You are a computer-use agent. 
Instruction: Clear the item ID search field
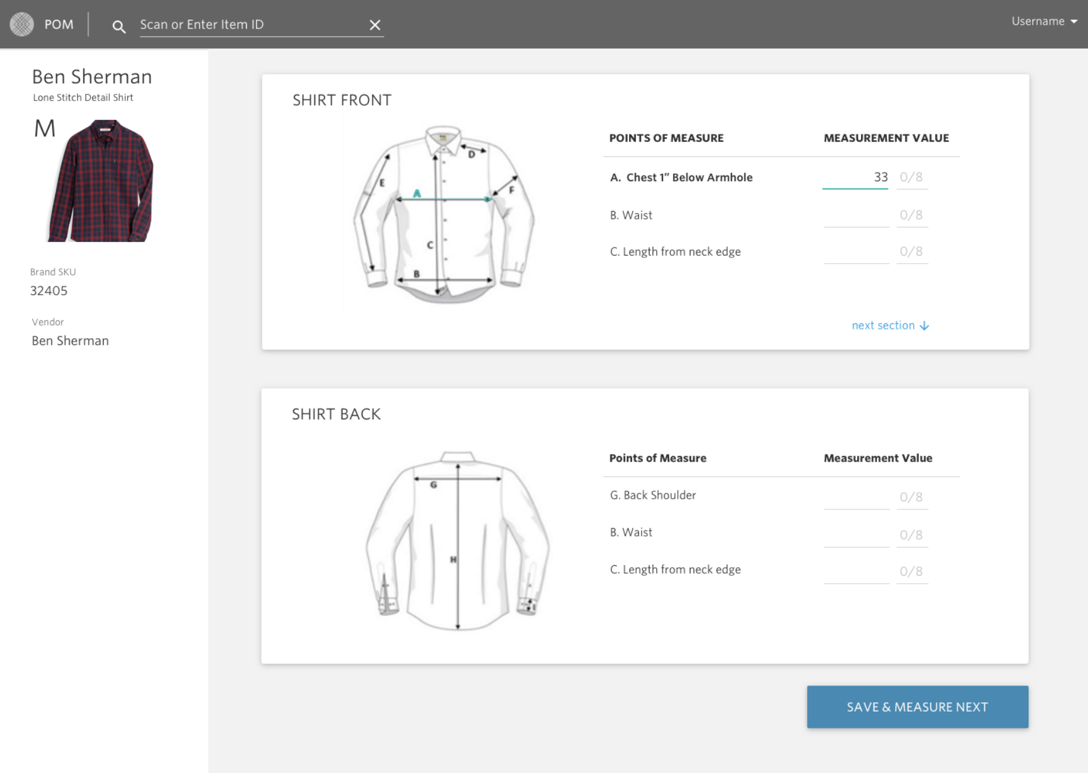click(x=375, y=25)
